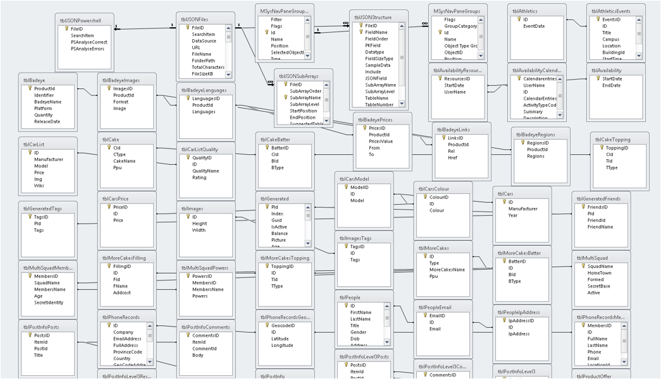Click the key icon next to PricesID

pos(364,128)
